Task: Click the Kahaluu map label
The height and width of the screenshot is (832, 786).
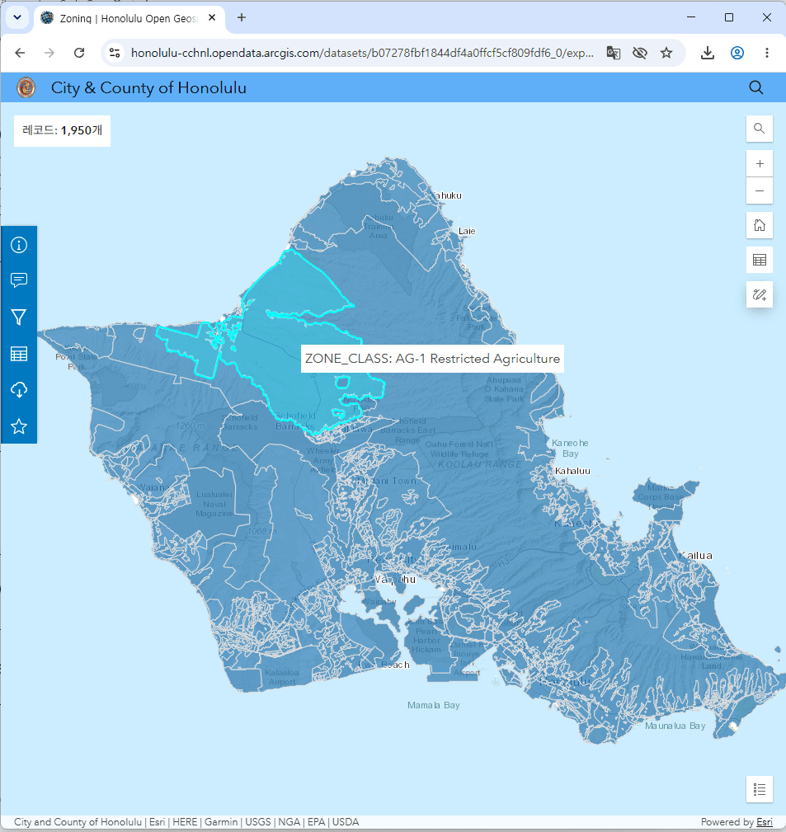Action: [572, 471]
